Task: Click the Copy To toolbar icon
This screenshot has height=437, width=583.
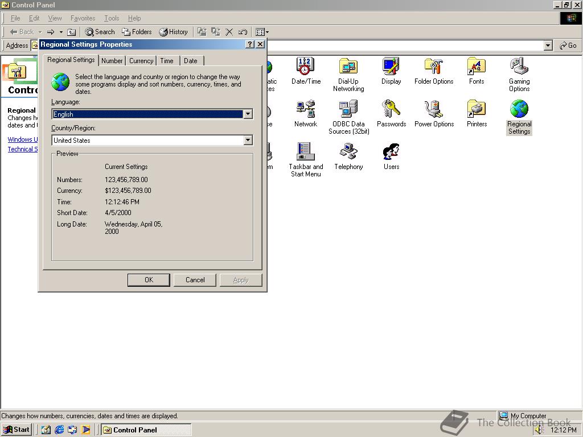Action: coord(216,32)
